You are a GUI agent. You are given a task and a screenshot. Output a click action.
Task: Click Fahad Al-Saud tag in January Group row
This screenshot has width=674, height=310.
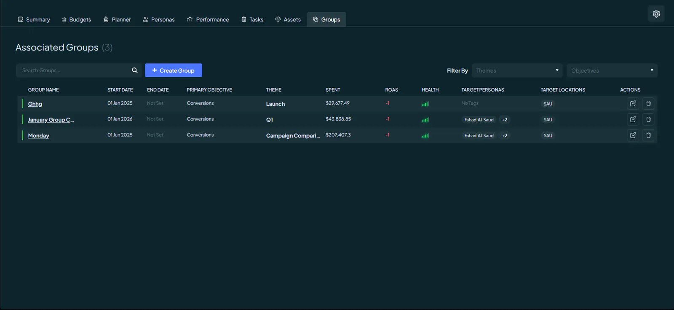coord(479,120)
